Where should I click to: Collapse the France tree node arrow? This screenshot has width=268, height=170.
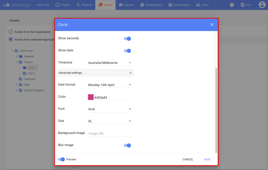tap(17, 62)
